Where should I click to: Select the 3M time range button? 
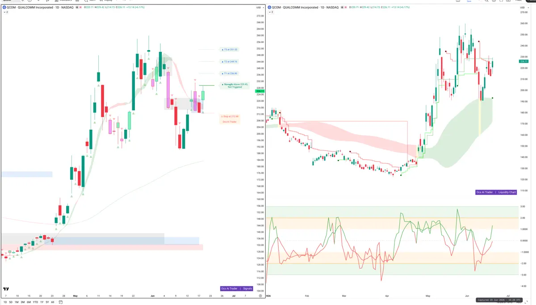[23, 302]
